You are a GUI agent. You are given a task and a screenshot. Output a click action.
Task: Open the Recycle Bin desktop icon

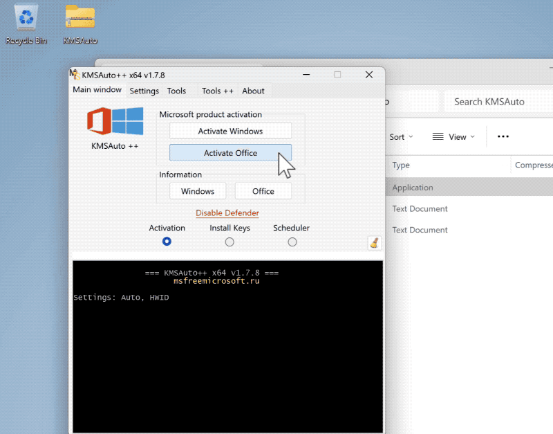point(26,24)
